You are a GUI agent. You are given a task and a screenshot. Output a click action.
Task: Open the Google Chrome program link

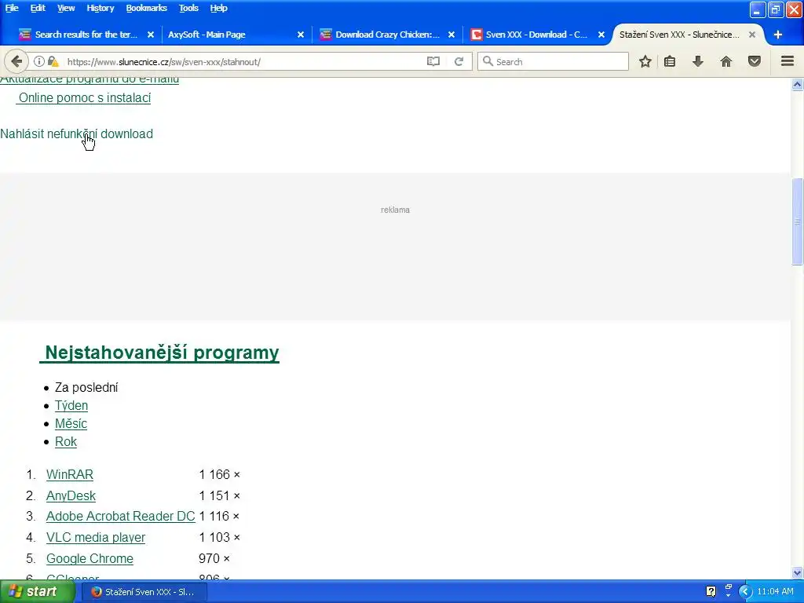coord(90,558)
